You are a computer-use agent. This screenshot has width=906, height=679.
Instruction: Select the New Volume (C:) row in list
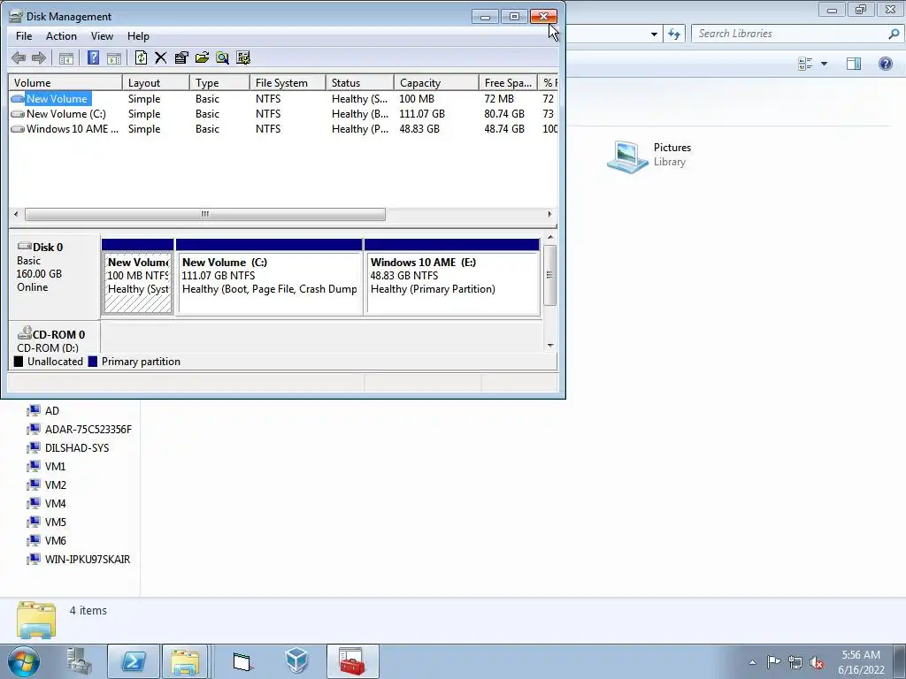coord(283,114)
